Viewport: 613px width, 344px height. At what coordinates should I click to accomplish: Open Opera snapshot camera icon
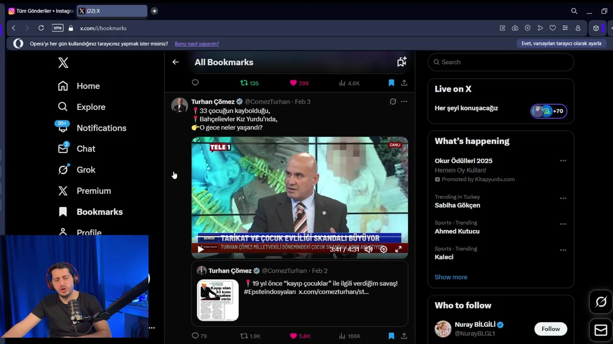click(x=515, y=28)
